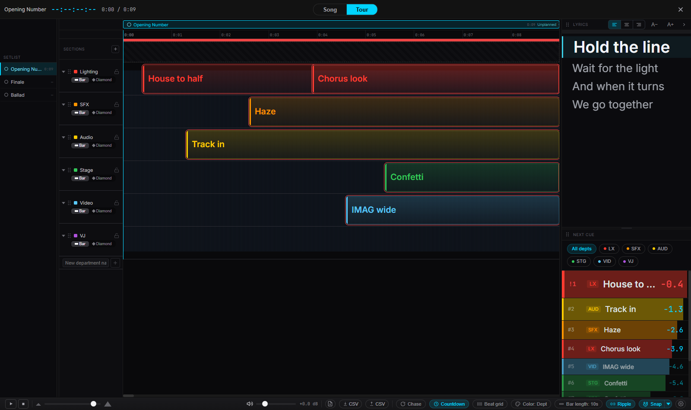Click the speaker volume icon
The width and height of the screenshot is (691, 410).
[x=250, y=404]
